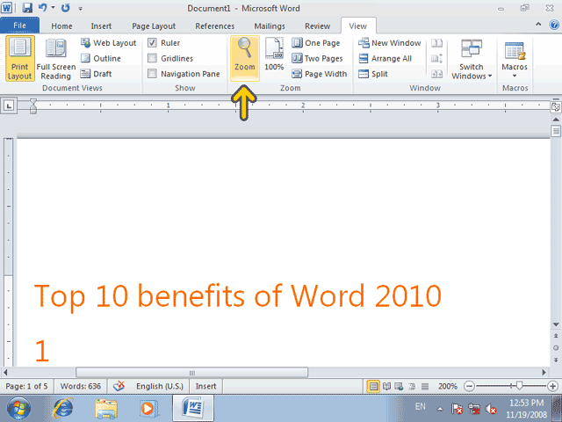Click Synchronous Scrolling icon
562x422 pixels.
[436, 58]
